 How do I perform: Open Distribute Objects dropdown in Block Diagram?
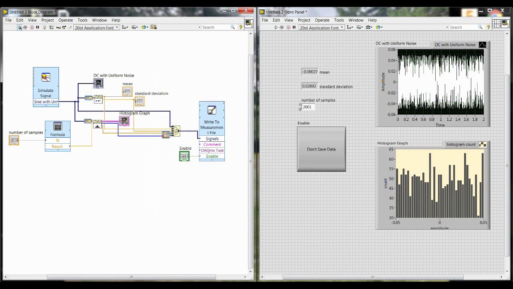coord(134,27)
